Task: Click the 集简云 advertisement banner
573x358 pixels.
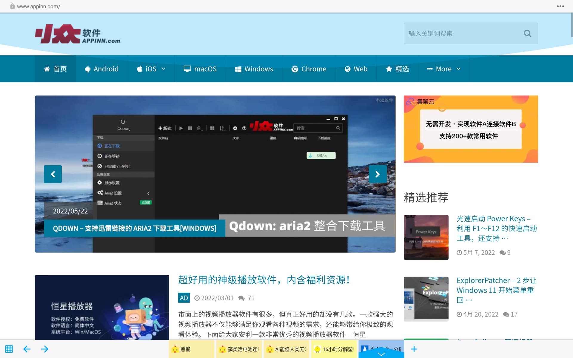Action: tap(471, 129)
